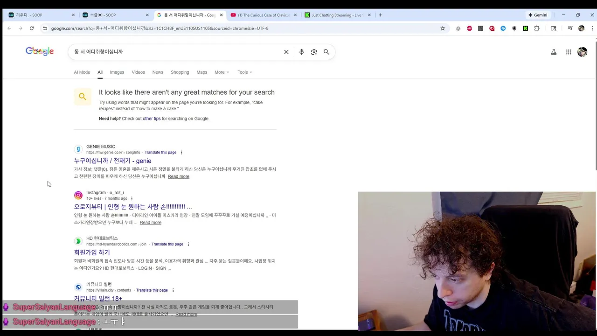The image size is (597, 336).
Task: Click the magnifier search button
Action: click(x=326, y=52)
